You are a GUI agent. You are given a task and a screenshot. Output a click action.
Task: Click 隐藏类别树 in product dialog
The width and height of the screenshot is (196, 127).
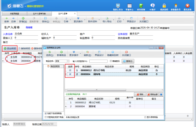coord(113,54)
